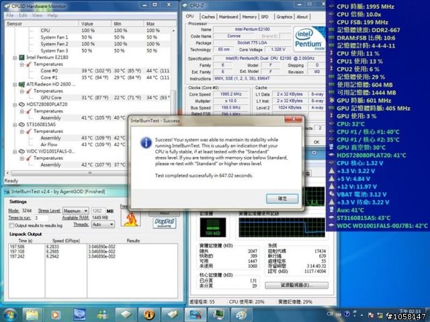Image resolution: width=430 pixels, height=322 pixels.
Task: Open the View menu in Hardware Monitor
Action: pos(38,15)
